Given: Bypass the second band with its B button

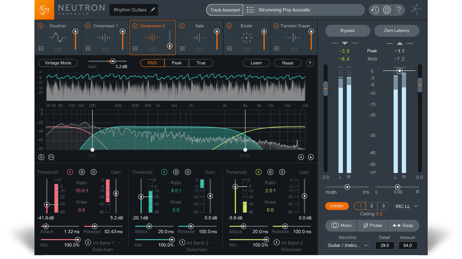Looking at the screenshot, I should [x=176, y=172].
